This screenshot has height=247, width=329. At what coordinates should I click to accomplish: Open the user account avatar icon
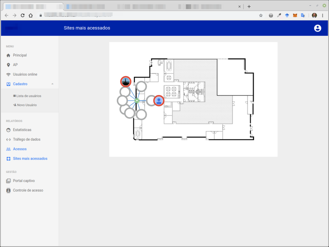(317, 28)
